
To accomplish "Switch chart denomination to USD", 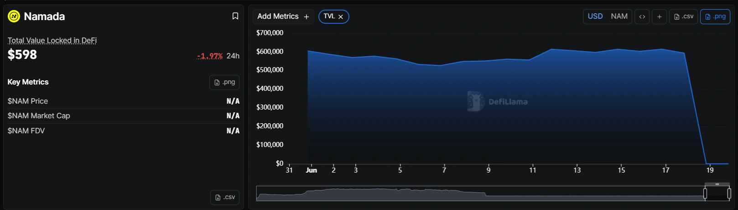I will click(x=595, y=16).
